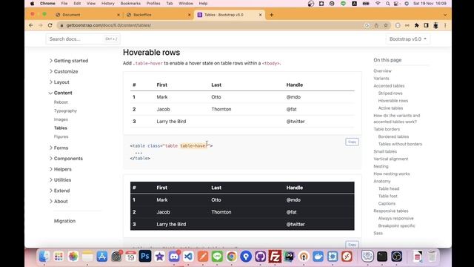
Task: Open the share icon in the address bar
Action: click(376, 25)
